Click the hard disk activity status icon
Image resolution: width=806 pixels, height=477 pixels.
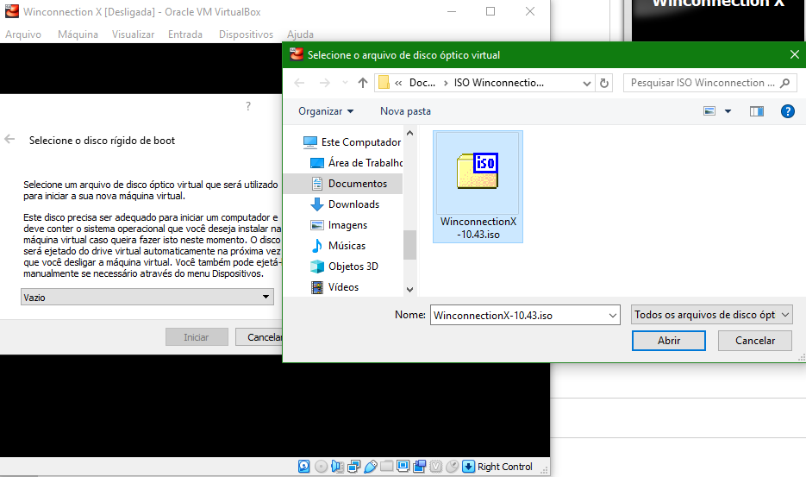click(x=303, y=466)
